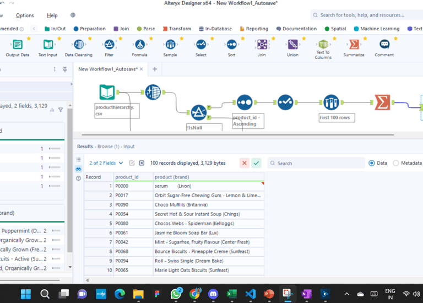423x303 pixels.
Task: Switch to the Documentation tool category
Action: click(296, 29)
